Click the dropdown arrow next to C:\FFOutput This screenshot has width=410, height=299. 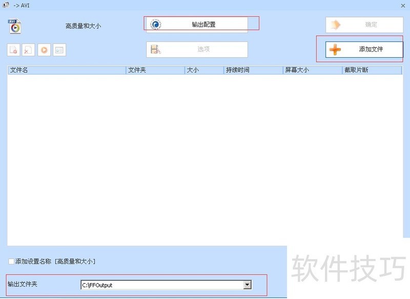click(x=247, y=285)
